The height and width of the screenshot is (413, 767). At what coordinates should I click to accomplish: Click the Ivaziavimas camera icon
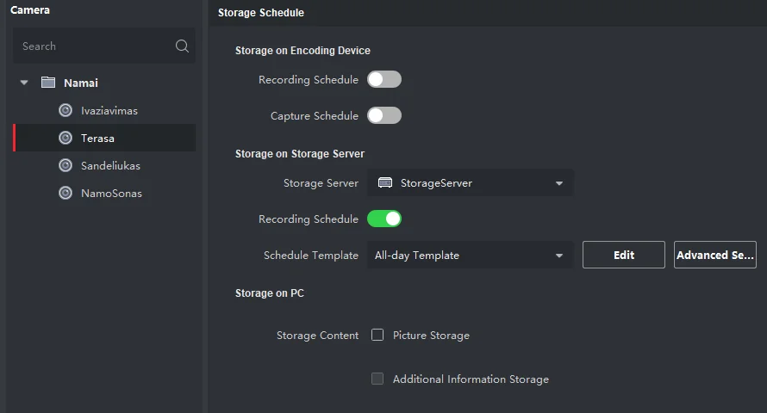tap(65, 111)
